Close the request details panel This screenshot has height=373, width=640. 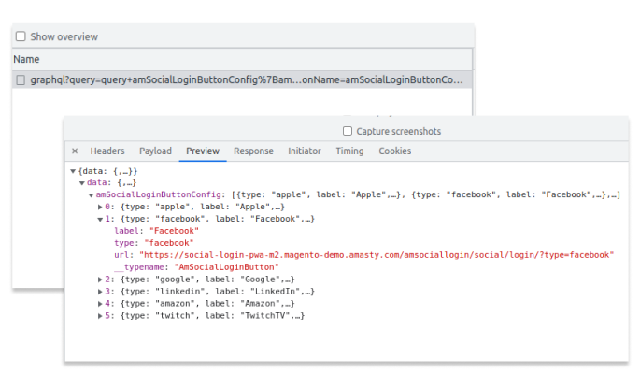coord(75,151)
